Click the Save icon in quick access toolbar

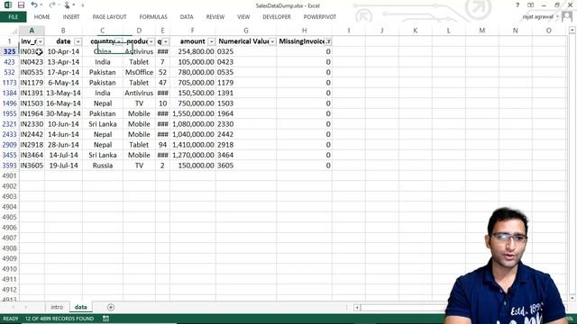21,5
